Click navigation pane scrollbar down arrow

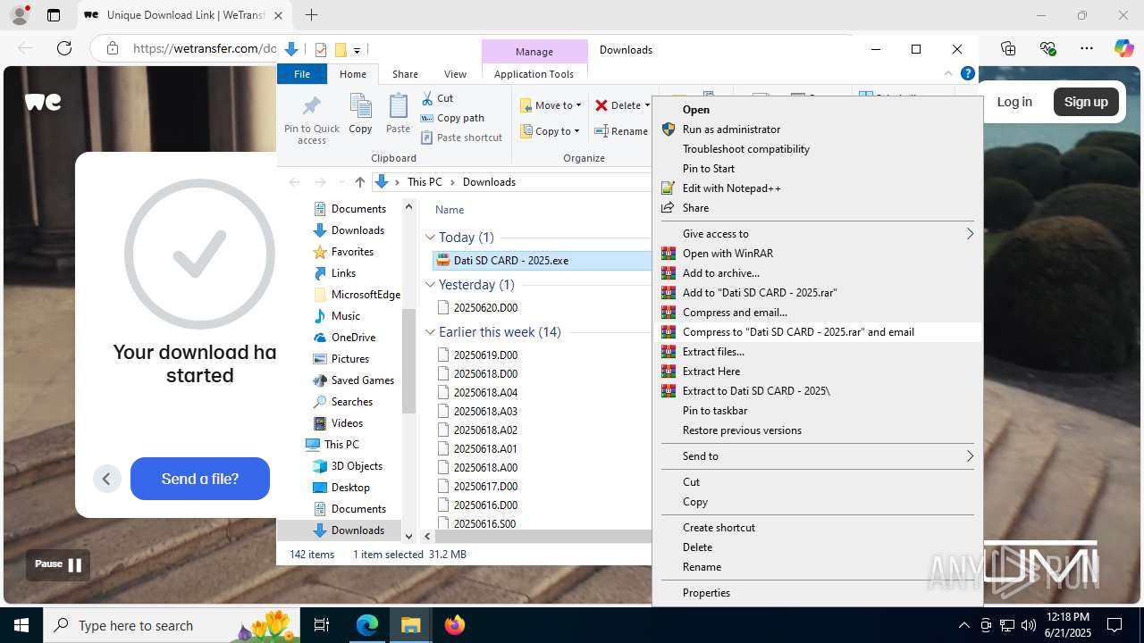tap(409, 537)
